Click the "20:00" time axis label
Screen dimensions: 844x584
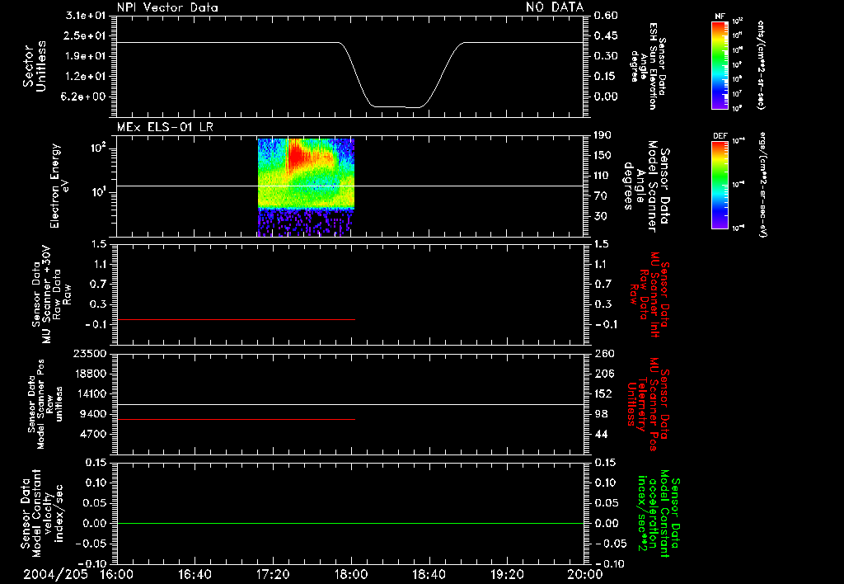pos(585,574)
